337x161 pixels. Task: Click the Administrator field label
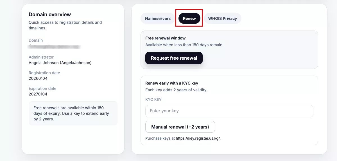(41, 57)
